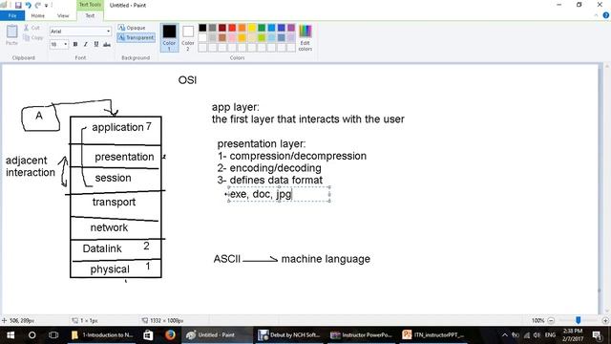Switch to ITN_instructorPPT taskbar item
The width and height of the screenshot is (611, 344).
432,335
